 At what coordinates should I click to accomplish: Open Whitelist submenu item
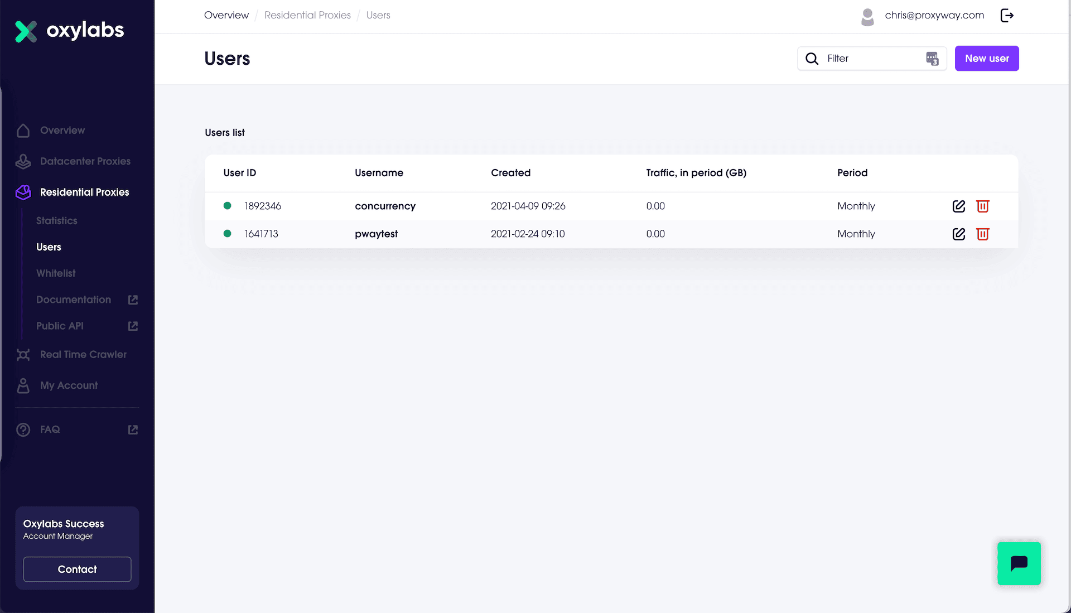pyautogui.click(x=56, y=273)
